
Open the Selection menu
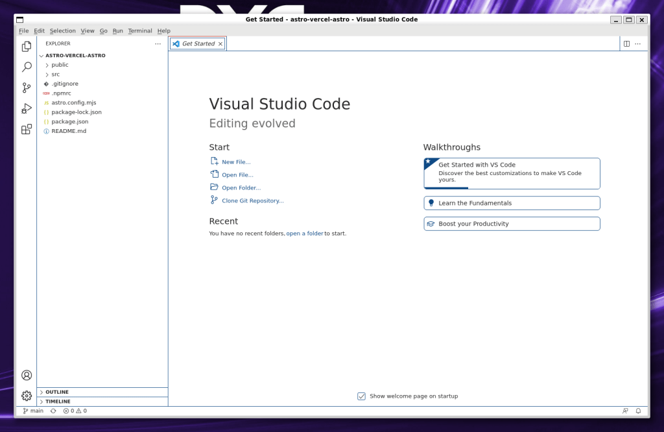(x=62, y=30)
